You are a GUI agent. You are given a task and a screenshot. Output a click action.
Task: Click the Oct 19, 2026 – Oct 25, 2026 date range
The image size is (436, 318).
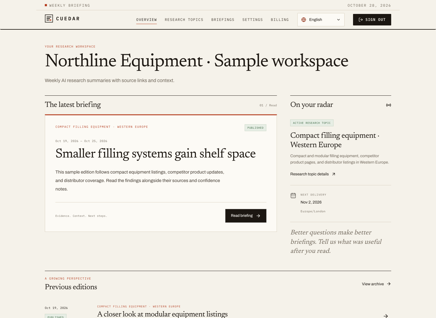pyautogui.click(x=81, y=141)
